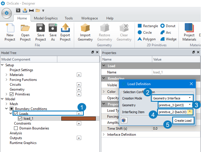
Task: Open the Workspace tab
Action: [90, 18]
